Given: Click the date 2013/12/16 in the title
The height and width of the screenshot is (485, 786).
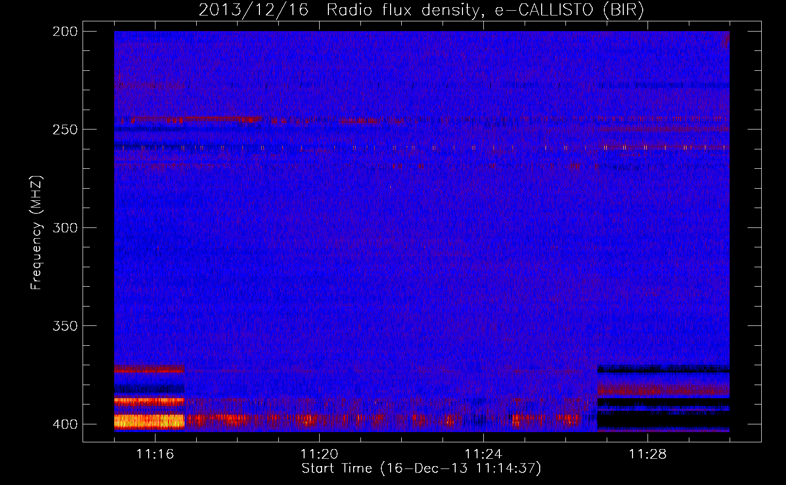Looking at the screenshot, I should click(254, 10).
